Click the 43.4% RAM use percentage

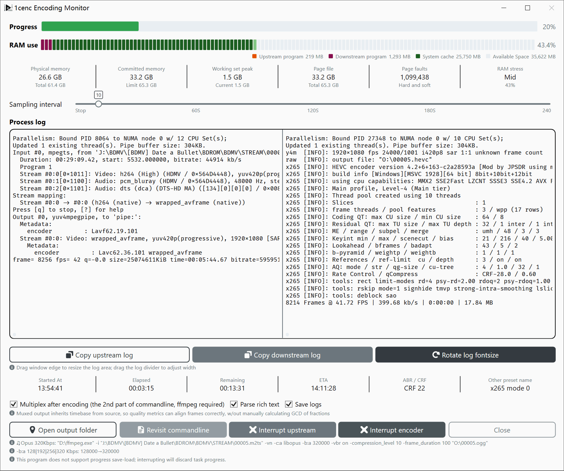[546, 45]
